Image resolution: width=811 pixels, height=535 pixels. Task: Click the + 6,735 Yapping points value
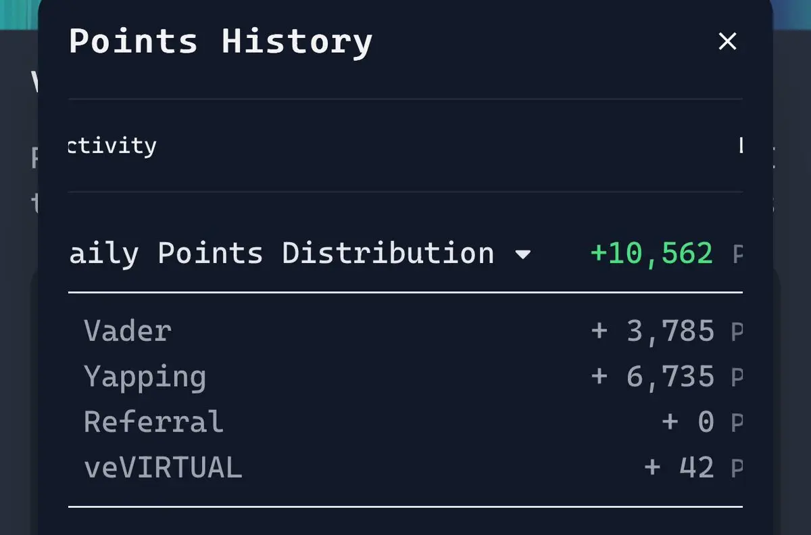652,377
